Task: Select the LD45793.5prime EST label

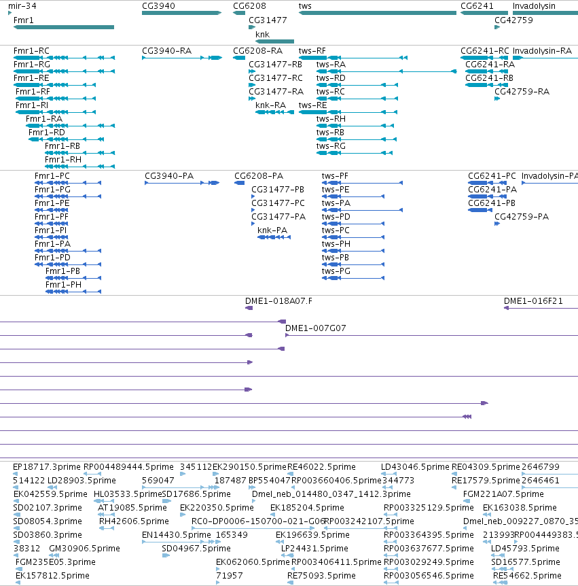Action: (x=525, y=549)
